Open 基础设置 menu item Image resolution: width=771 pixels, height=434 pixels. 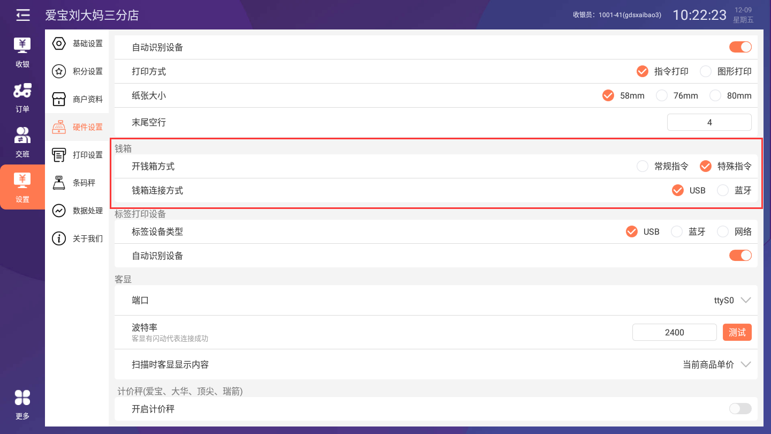tap(77, 43)
